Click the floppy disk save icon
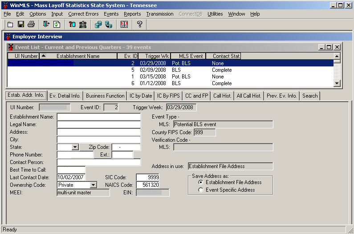Image resolution: width=354 pixels, height=234 pixels. coord(20,25)
